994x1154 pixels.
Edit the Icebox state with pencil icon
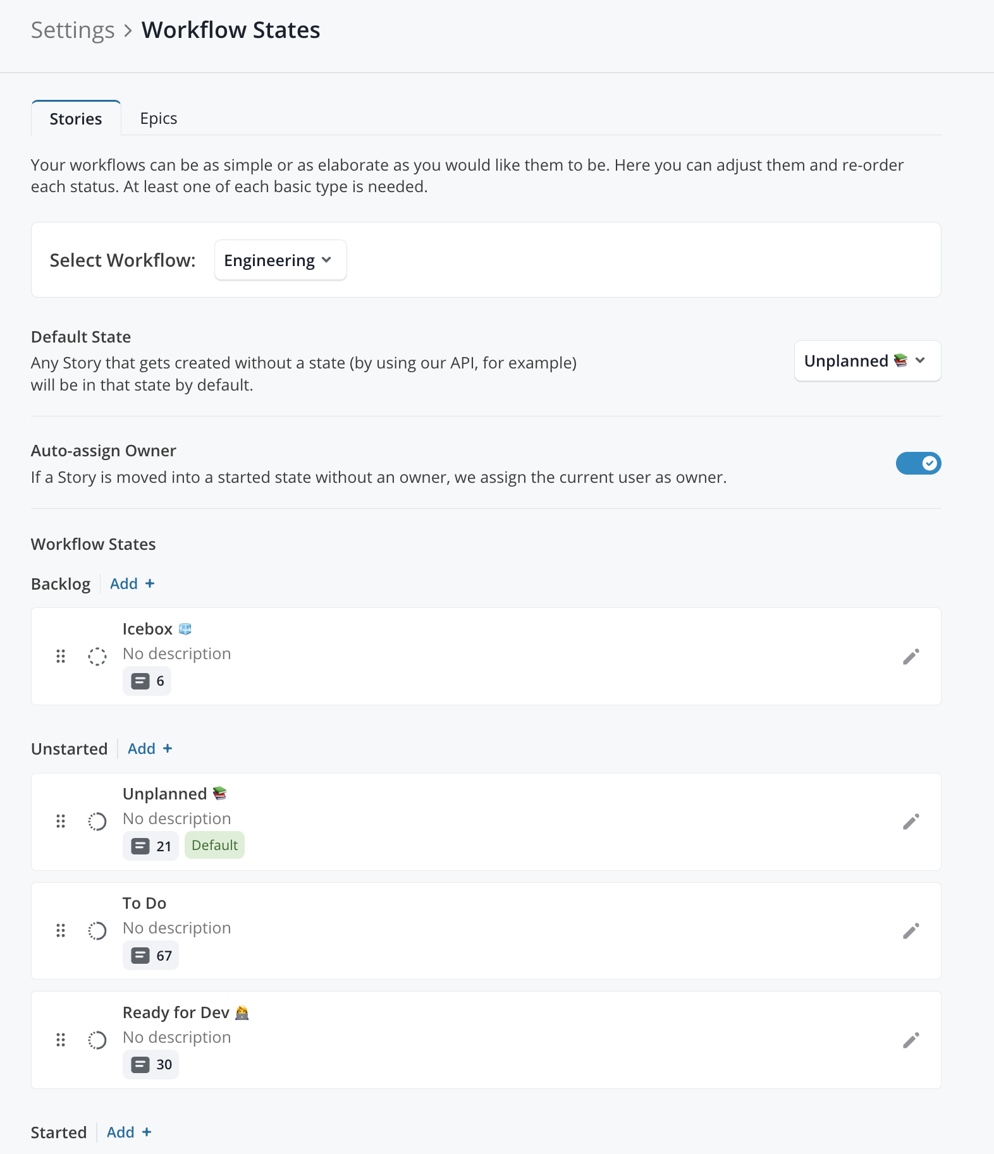point(911,657)
